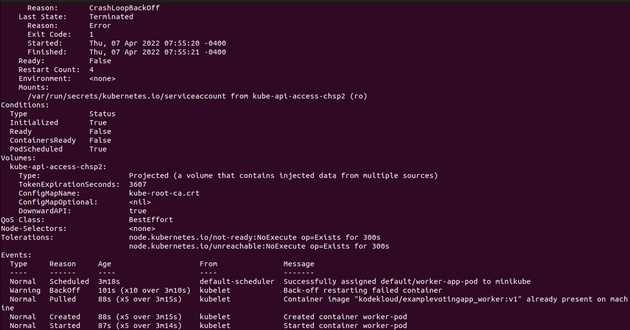Image resolution: width=630 pixels, height=330 pixels.
Task: Click the "Volumes:" section heading
Action: [x=18, y=158]
